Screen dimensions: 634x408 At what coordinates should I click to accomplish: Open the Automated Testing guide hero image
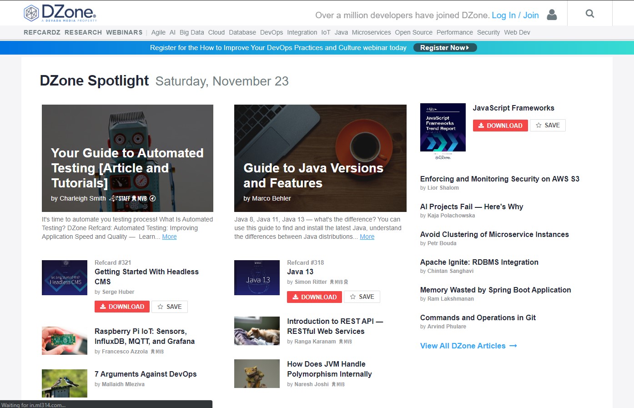(x=127, y=158)
